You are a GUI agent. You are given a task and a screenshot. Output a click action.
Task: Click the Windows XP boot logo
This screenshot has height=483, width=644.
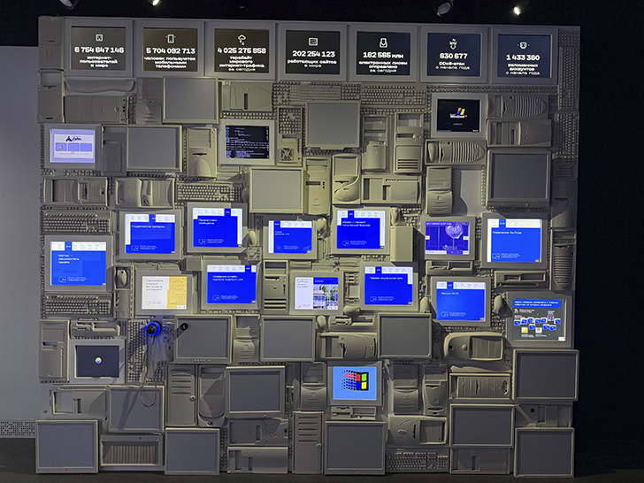pos(458,112)
